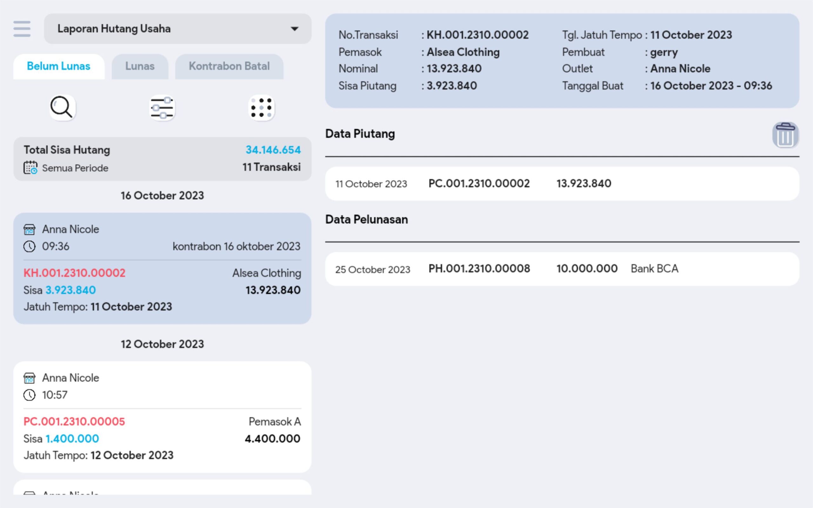
Task: Click the trash delete icon
Action: pos(785,135)
